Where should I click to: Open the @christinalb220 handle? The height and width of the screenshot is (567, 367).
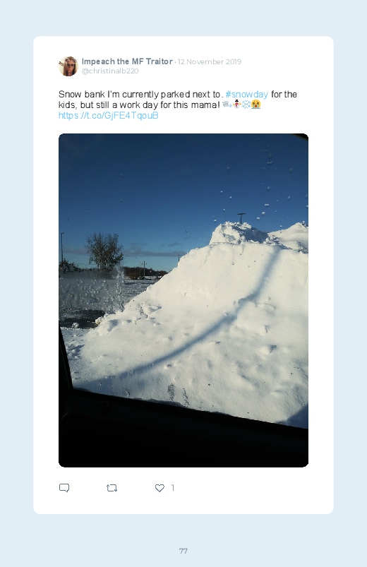pos(110,71)
